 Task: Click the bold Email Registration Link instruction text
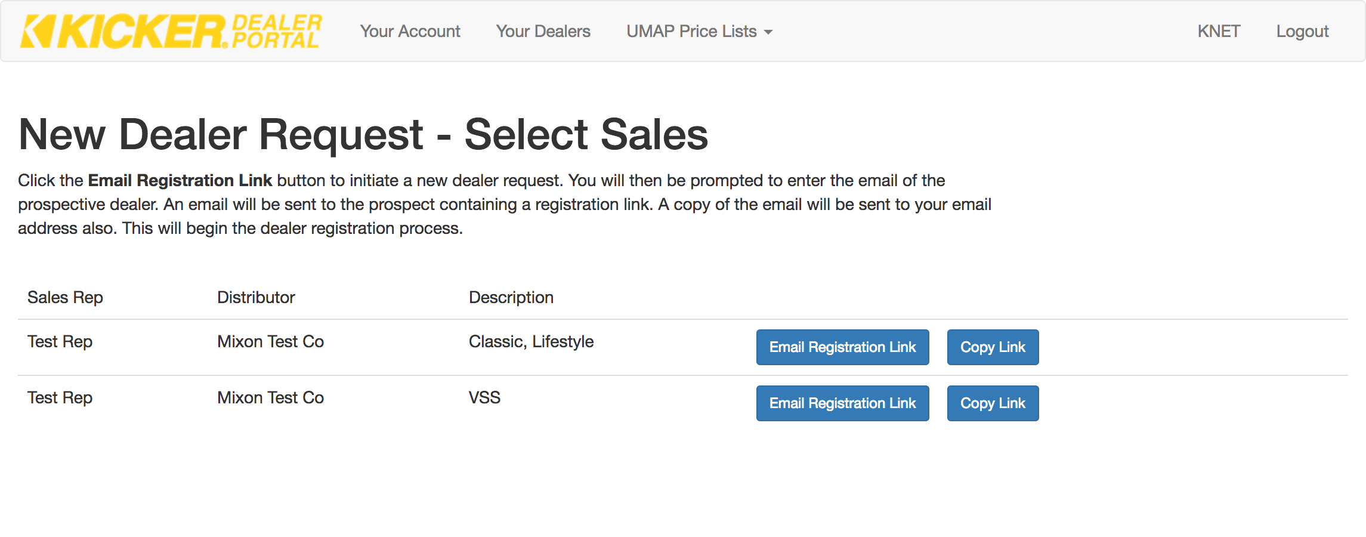180,180
